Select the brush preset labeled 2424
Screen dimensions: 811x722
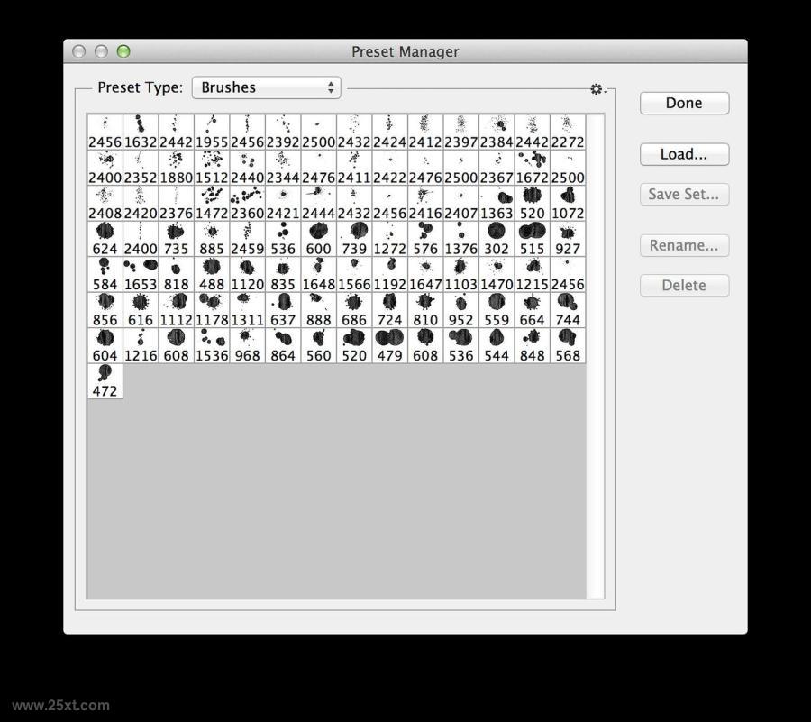(x=390, y=133)
